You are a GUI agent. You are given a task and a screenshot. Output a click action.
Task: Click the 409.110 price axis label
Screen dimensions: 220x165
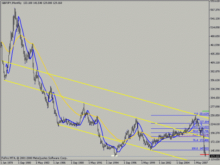215,63
